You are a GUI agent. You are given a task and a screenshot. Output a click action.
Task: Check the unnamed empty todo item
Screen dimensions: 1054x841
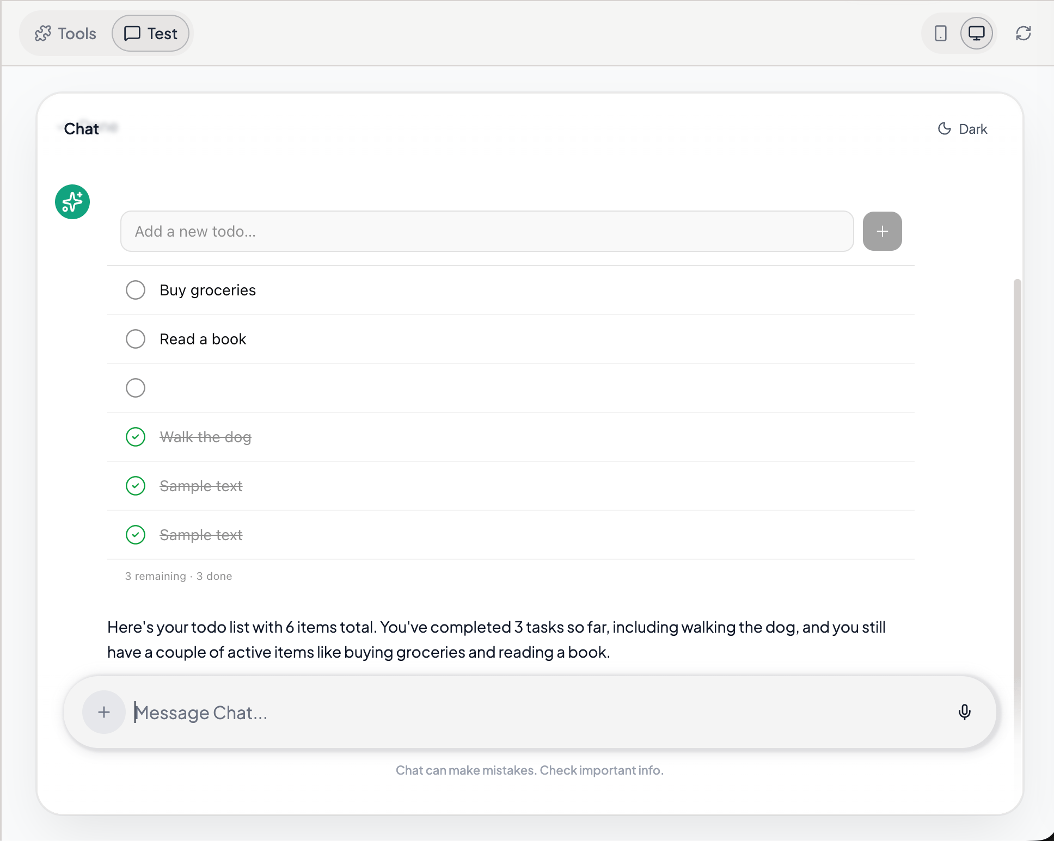[136, 388]
